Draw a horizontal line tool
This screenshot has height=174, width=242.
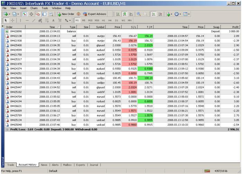coord(27,20)
